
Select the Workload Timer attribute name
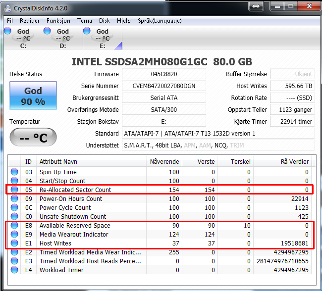tap(61, 270)
